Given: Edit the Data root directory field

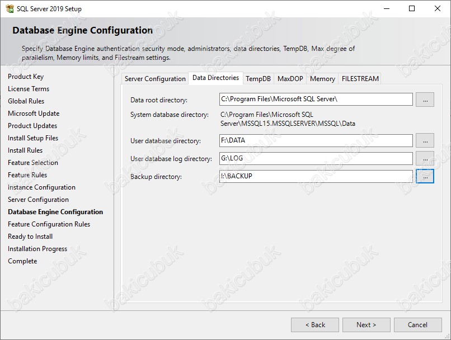Looking at the screenshot, I should 316,100.
